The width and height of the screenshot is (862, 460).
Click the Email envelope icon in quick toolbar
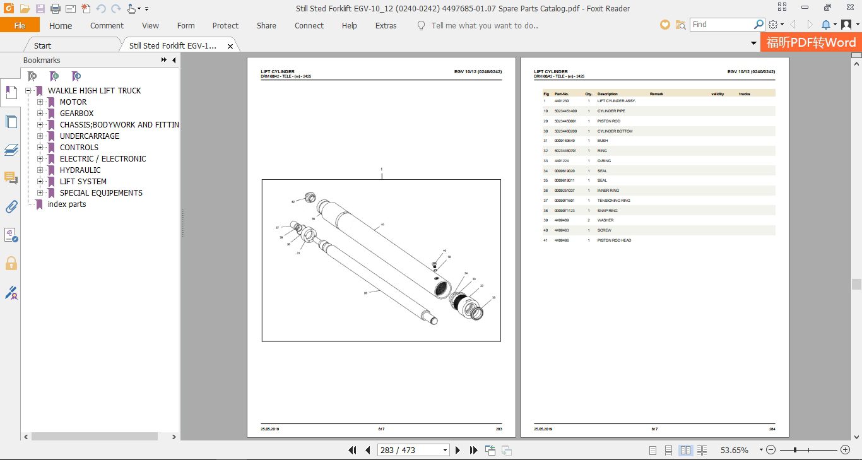click(71, 9)
